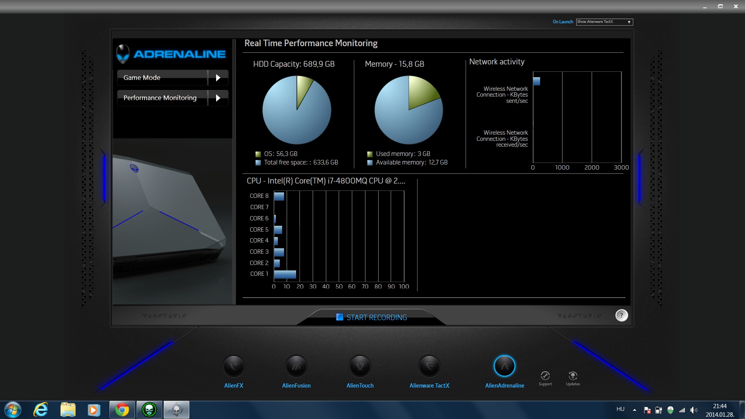The height and width of the screenshot is (419, 745).
Task: Open the AlienFusion module icon
Action: pyautogui.click(x=296, y=366)
